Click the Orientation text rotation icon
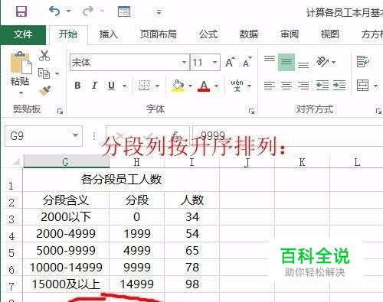This screenshot has width=383, height=302. tap(322, 61)
